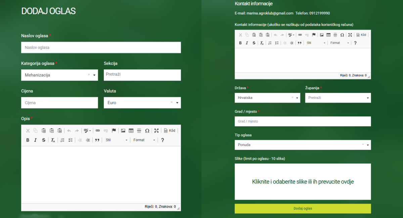Screen dimensions: 403x218
Task: Click block quote icon in Opis editor
Action: (x=97, y=140)
